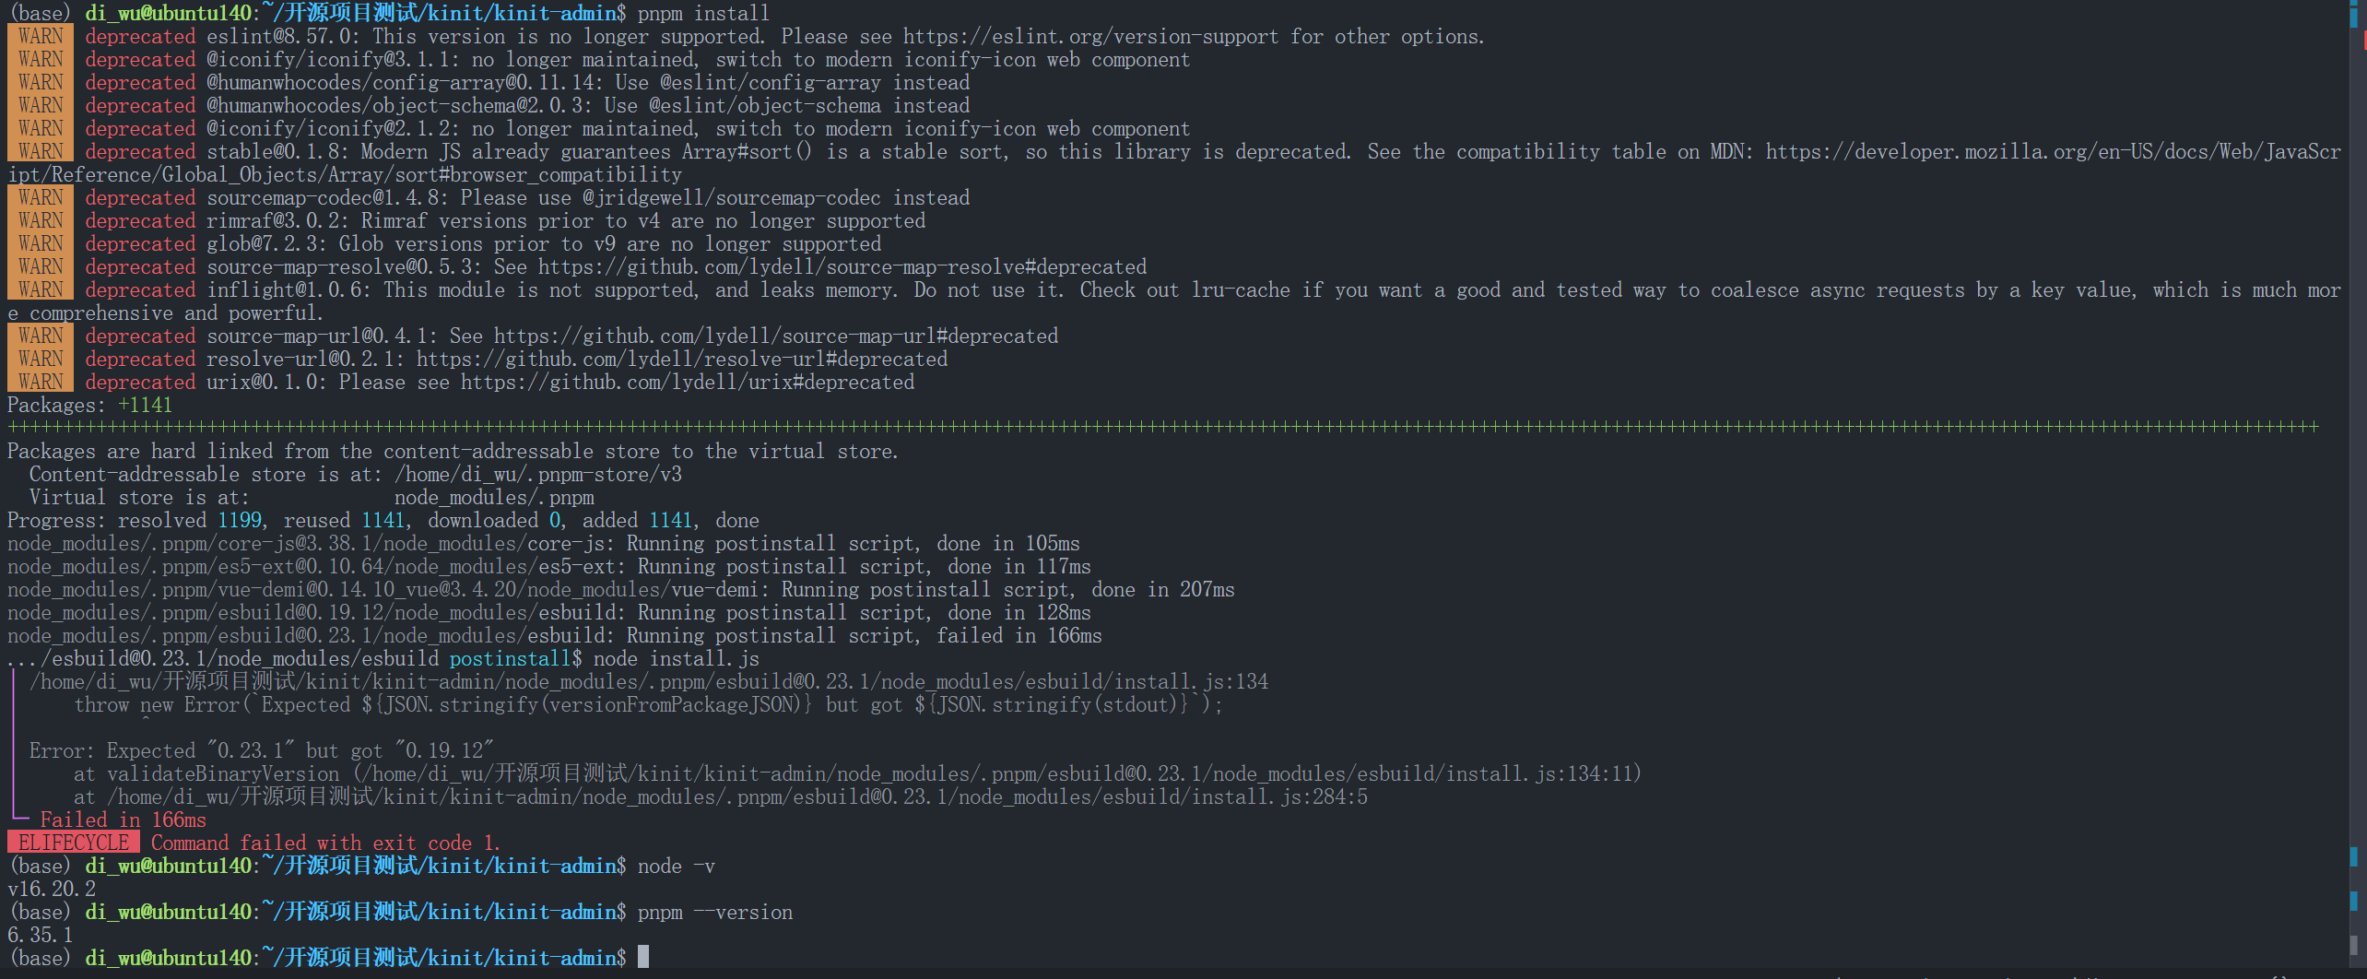Screen dimensions: 2367x979
Task: Open the lydell/urix#deprecated GitHub link
Action: (x=688, y=383)
